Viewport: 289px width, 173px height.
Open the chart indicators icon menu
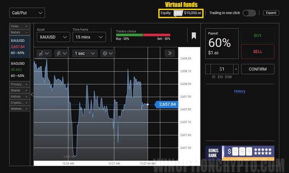61,53
